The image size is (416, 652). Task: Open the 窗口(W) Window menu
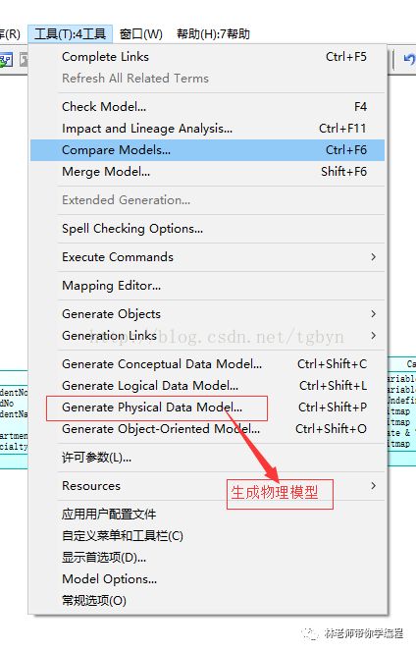141,33
